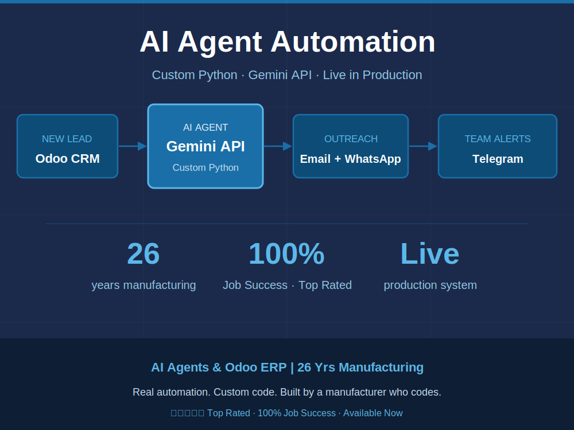The image size is (574, 430).
Task: Click the NEW LEAD Odoo CRM box
Action: click(x=67, y=146)
